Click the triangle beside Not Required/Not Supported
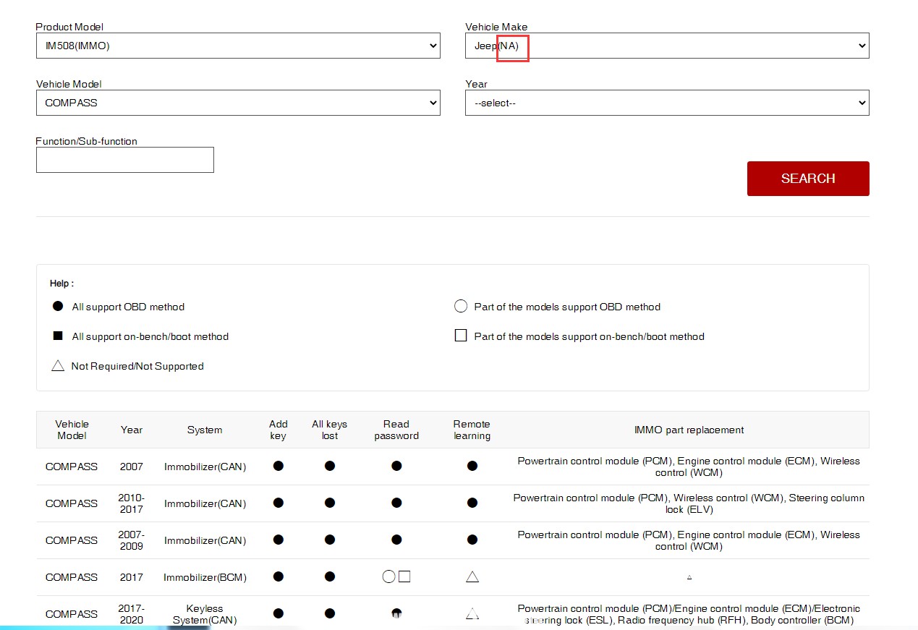The height and width of the screenshot is (630, 918). point(58,365)
